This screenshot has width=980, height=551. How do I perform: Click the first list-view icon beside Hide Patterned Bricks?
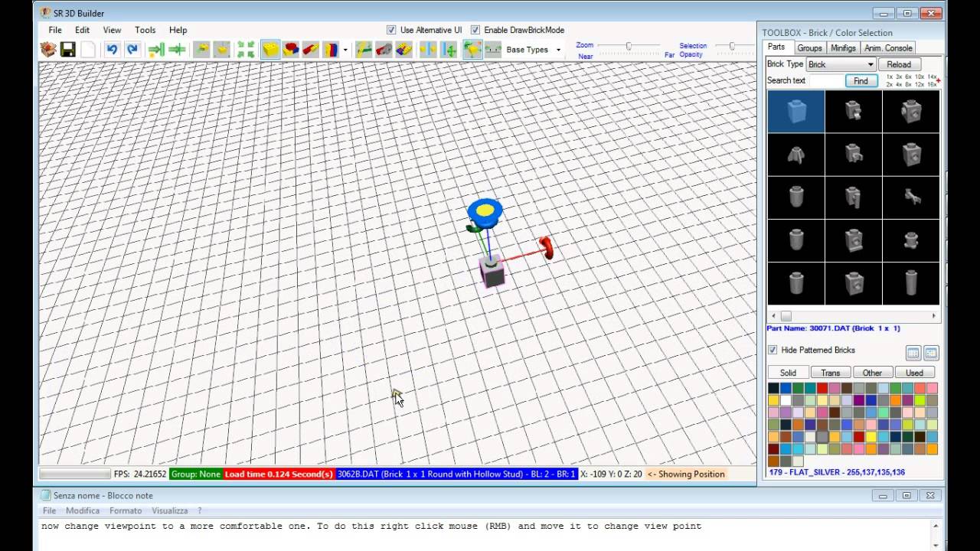click(913, 353)
